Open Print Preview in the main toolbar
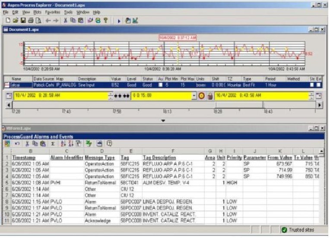330x238 pixels. 38,20
